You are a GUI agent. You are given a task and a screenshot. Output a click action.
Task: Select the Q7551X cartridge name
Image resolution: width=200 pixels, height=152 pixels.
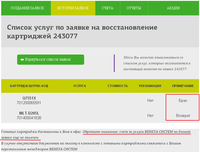pos(29,98)
